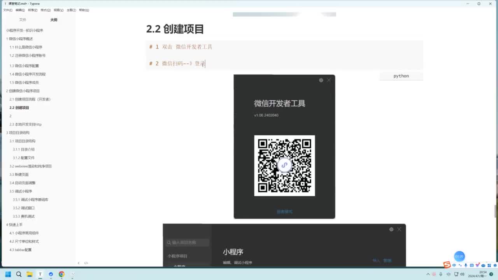498x280 pixels.
Task: Open the 段落(P) menu
Action: (x=33, y=10)
